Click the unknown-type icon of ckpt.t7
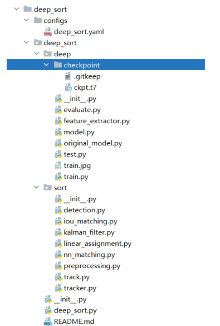Screen dimensions: 220x326 [69, 87]
